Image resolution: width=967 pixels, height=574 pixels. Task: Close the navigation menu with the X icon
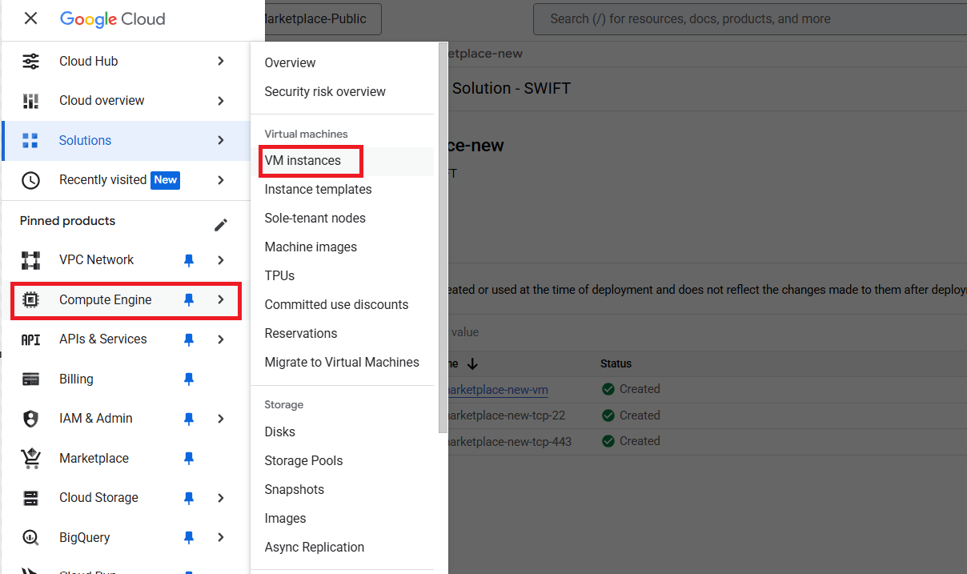pos(30,18)
